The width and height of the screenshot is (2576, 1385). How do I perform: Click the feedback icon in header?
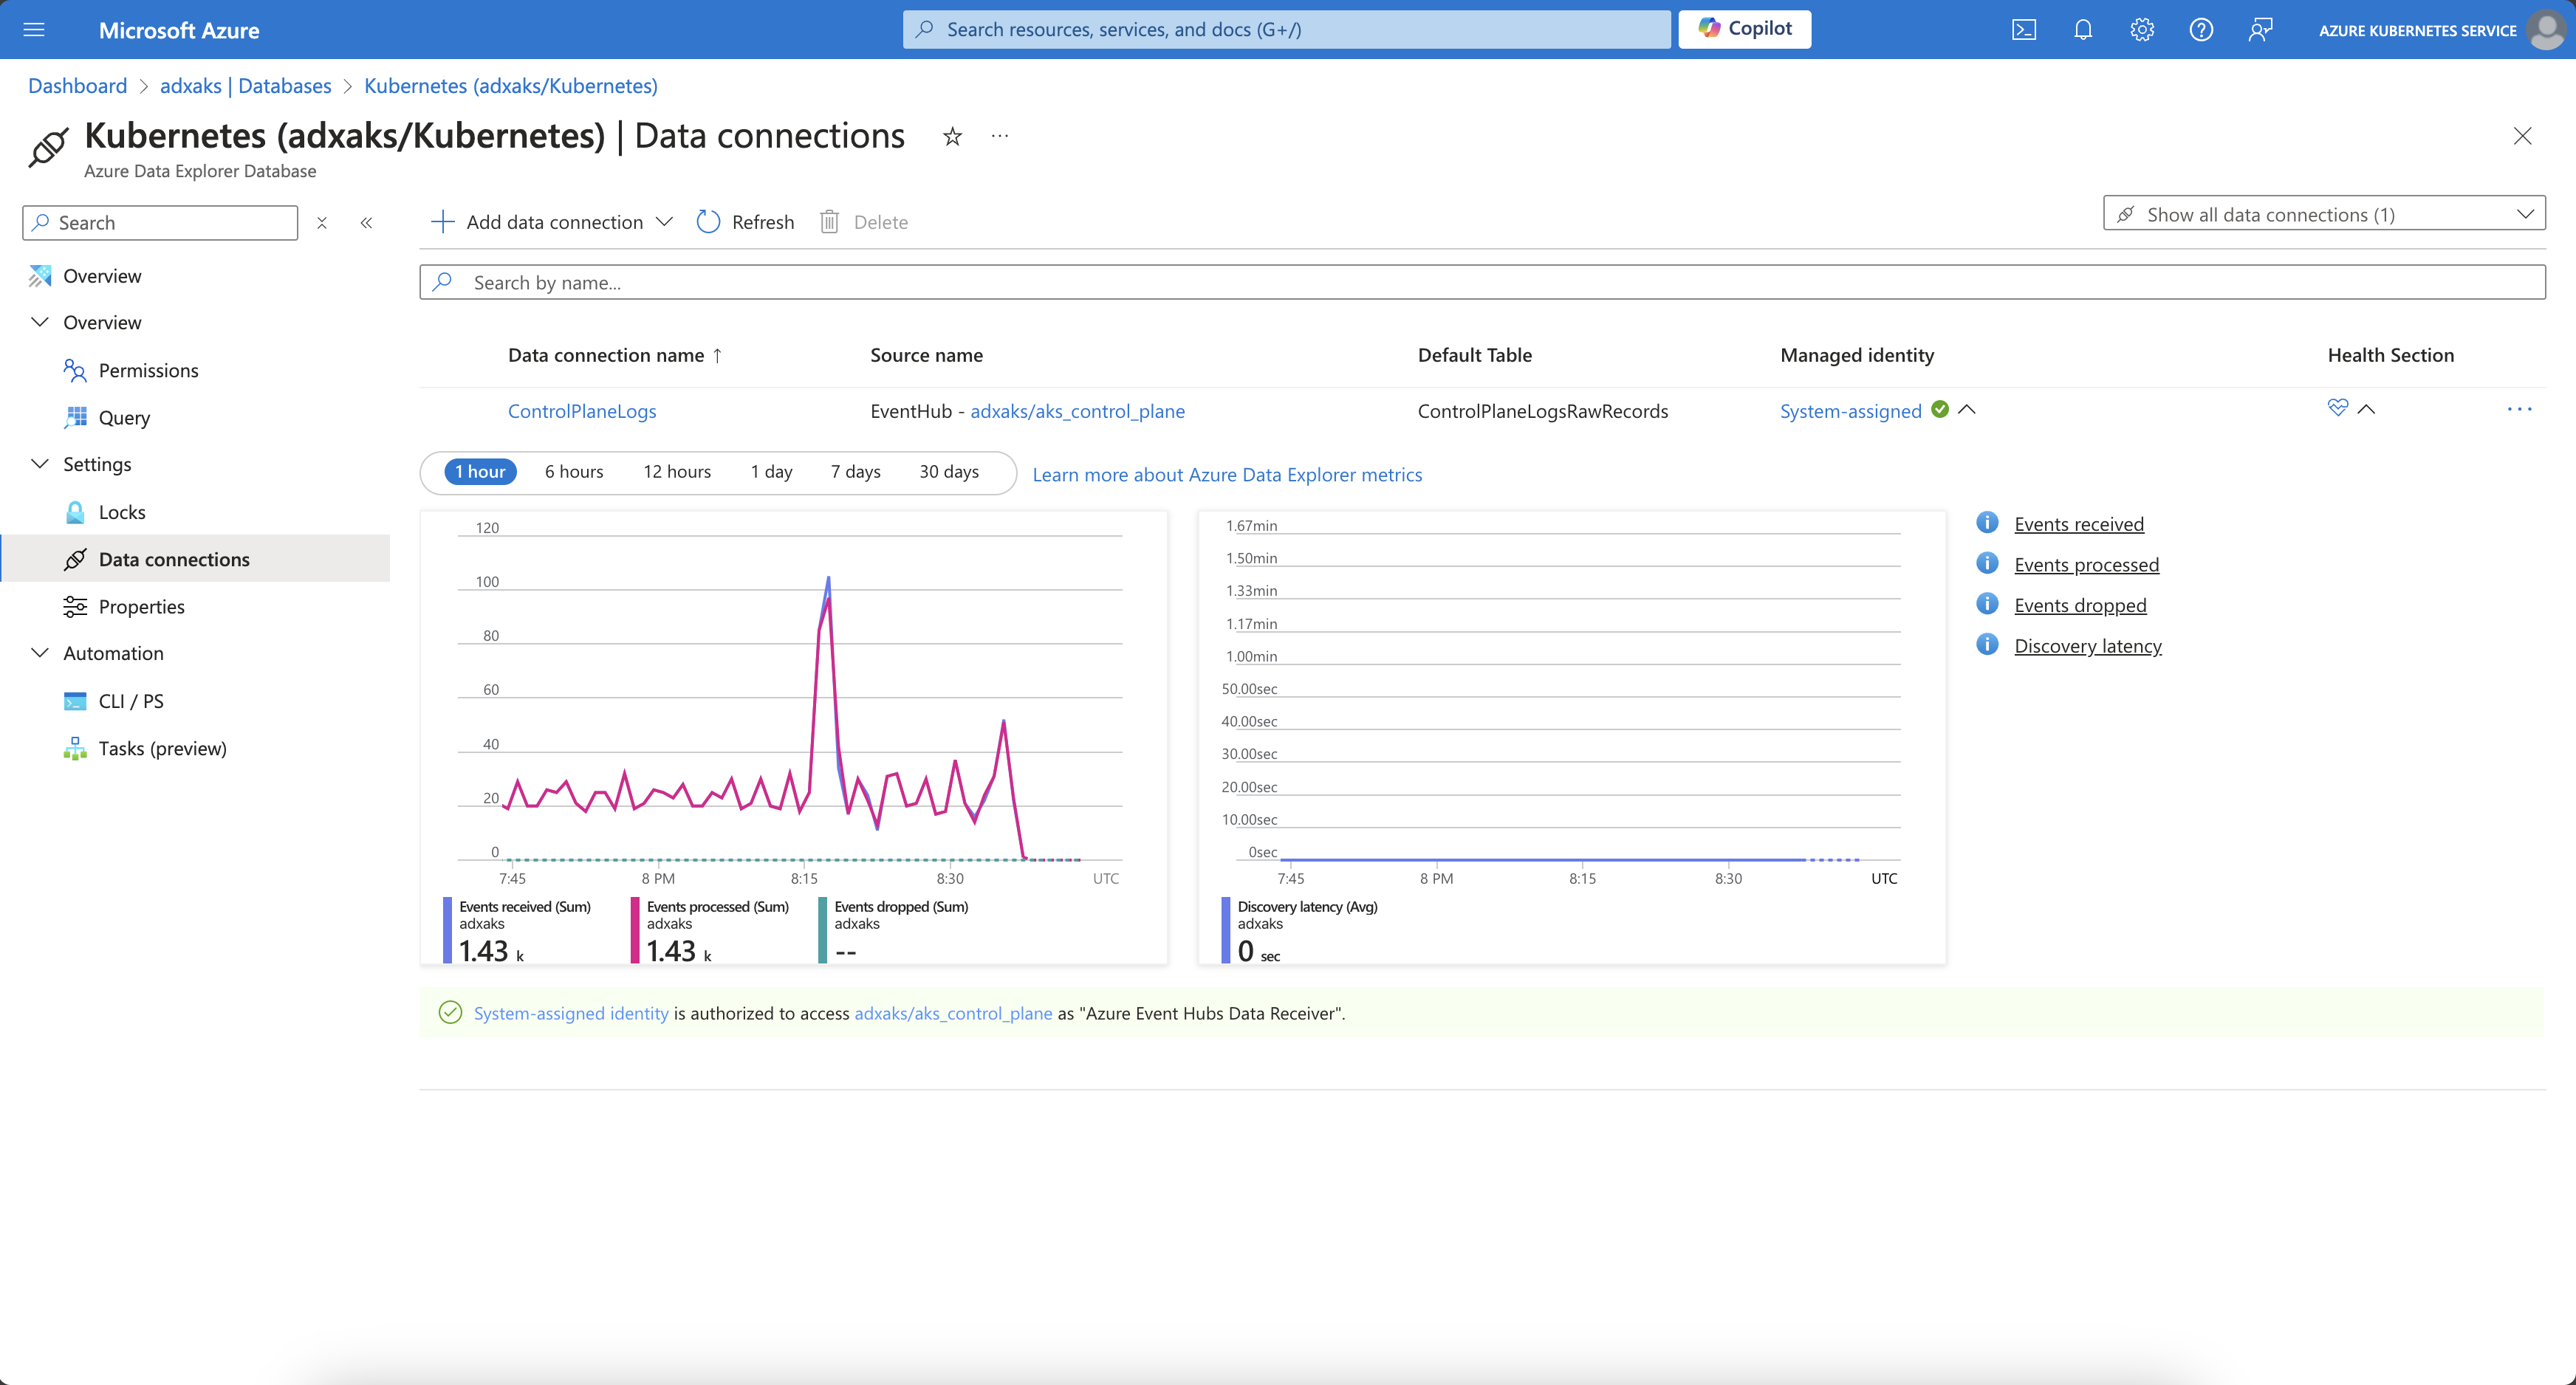click(2260, 30)
